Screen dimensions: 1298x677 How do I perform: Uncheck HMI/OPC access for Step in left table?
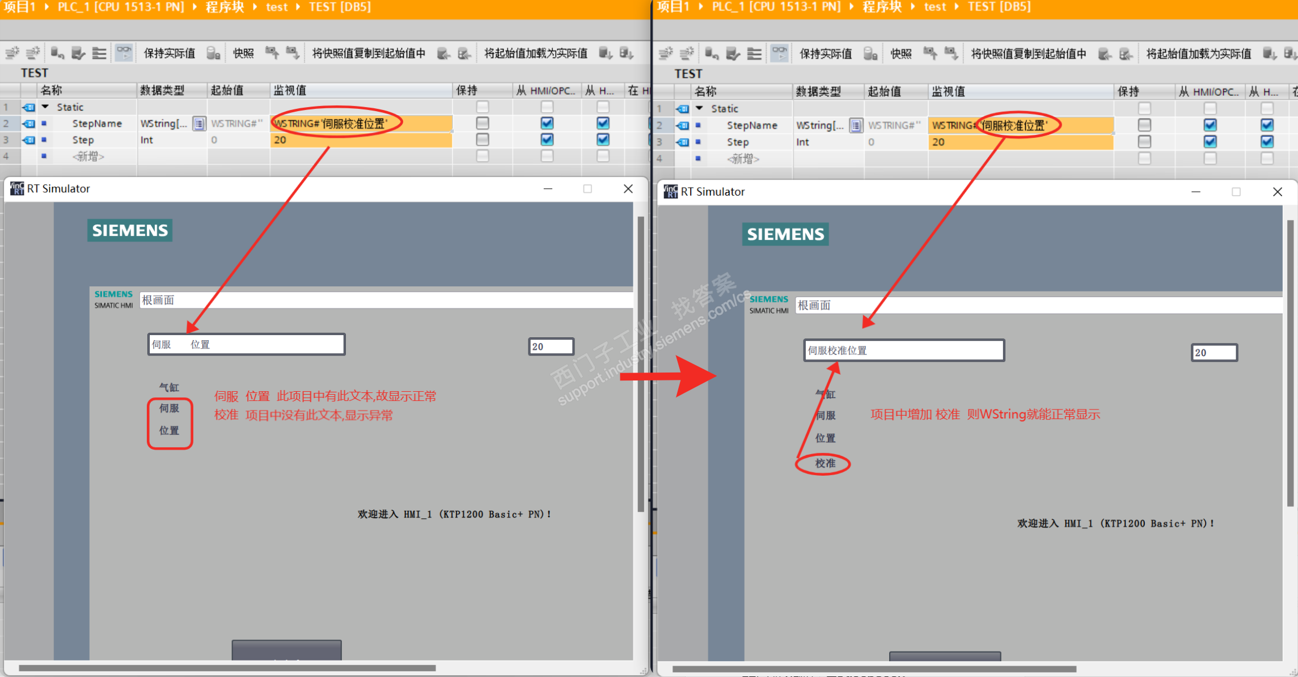pos(547,139)
